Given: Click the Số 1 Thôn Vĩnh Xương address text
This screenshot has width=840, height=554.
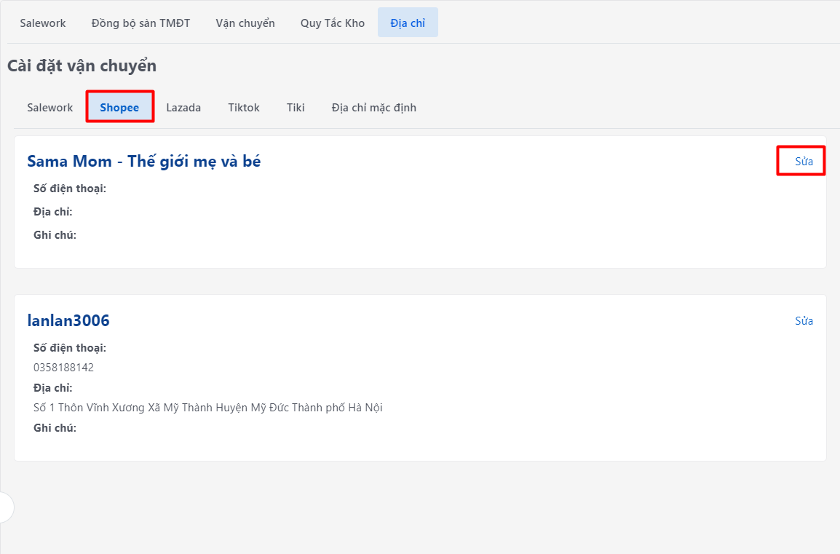Looking at the screenshot, I should (208, 408).
